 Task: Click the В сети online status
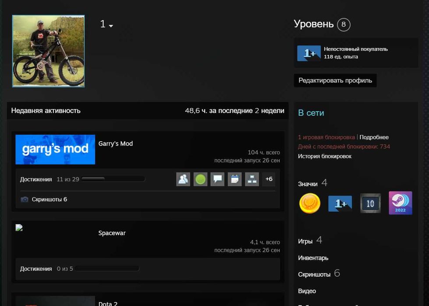coord(311,113)
